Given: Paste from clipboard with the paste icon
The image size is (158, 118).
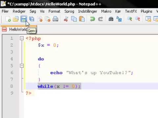Looking at the screenshot, I should 82,19.
